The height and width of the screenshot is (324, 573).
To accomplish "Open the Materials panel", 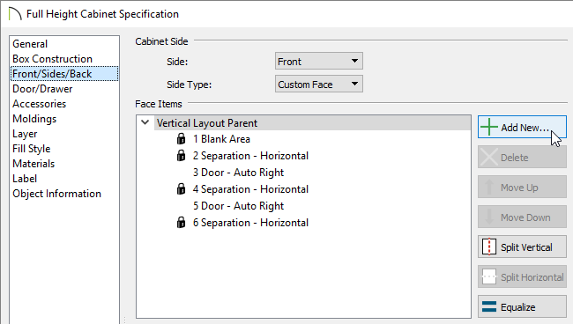I will (33, 164).
